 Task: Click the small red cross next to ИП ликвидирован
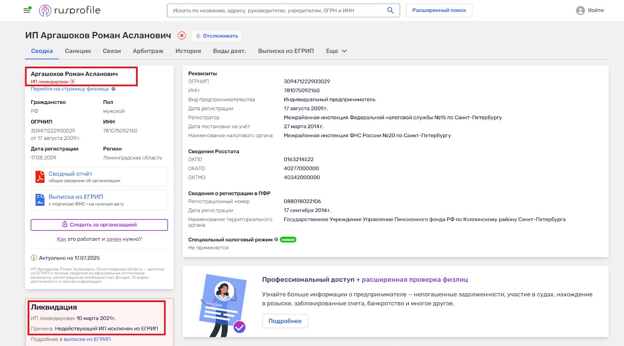pos(73,82)
